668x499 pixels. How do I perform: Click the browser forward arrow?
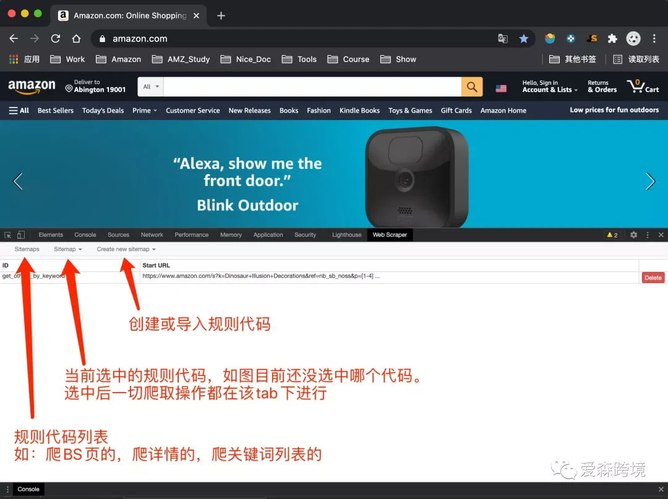35,39
